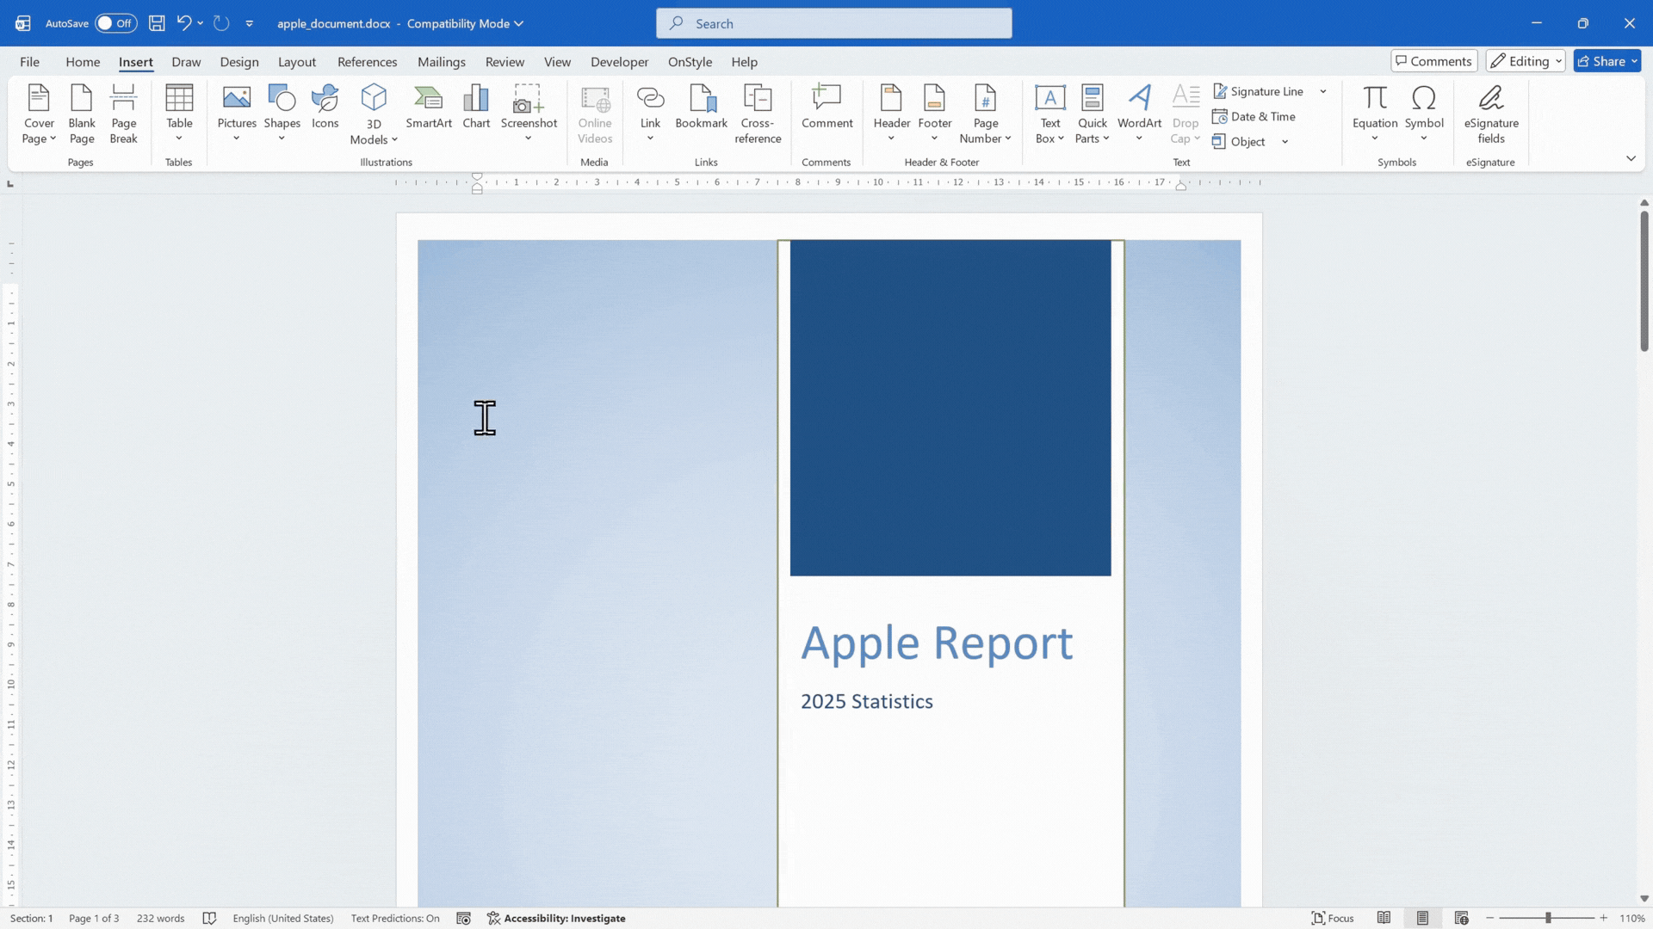1653x929 pixels.
Task: Open the Signature Line dropdown arrow
Action: tap(1322, 91)
